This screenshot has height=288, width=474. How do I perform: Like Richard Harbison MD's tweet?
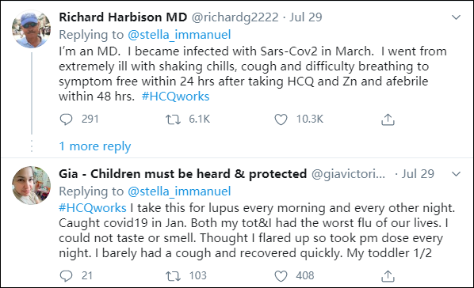[281, 119]
